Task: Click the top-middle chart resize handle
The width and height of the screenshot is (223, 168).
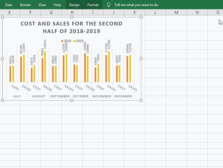Action: 72,17
